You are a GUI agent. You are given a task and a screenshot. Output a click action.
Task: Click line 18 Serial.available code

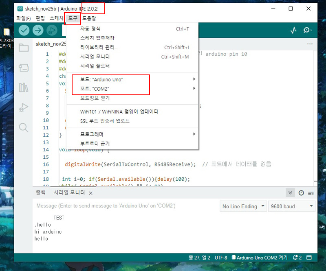point(124,179)
